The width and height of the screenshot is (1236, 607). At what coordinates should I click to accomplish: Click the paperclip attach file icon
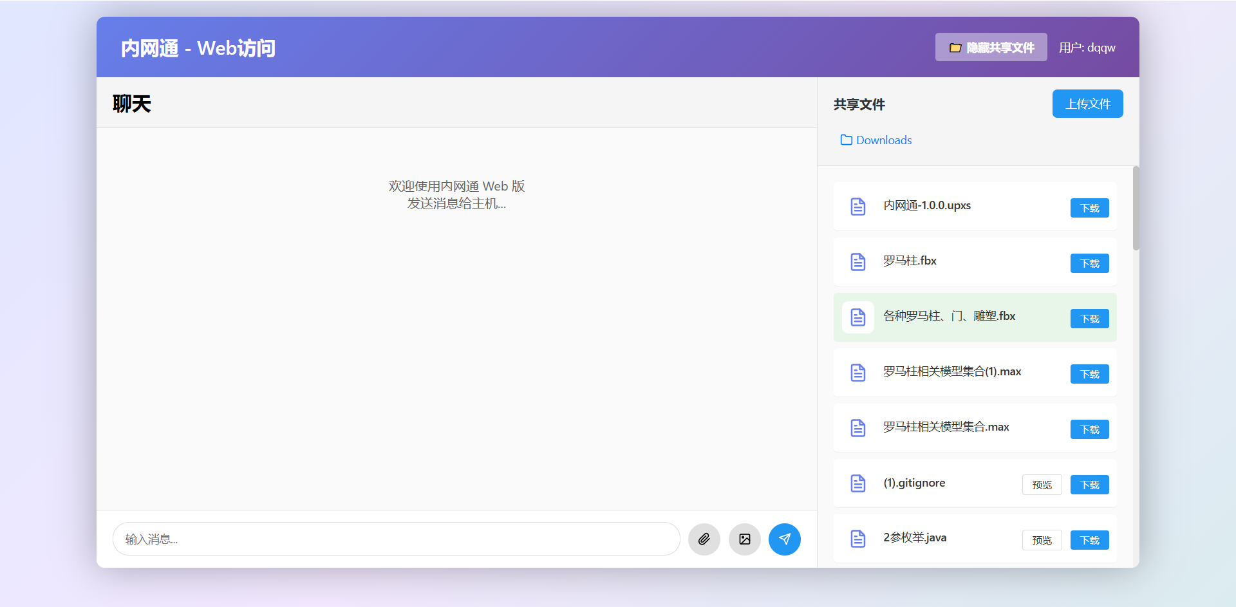[x=704, y=539]
